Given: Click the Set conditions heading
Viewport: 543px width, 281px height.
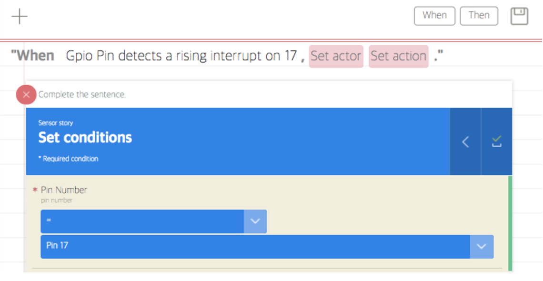Looking at the screenshot, I should 85,137.
